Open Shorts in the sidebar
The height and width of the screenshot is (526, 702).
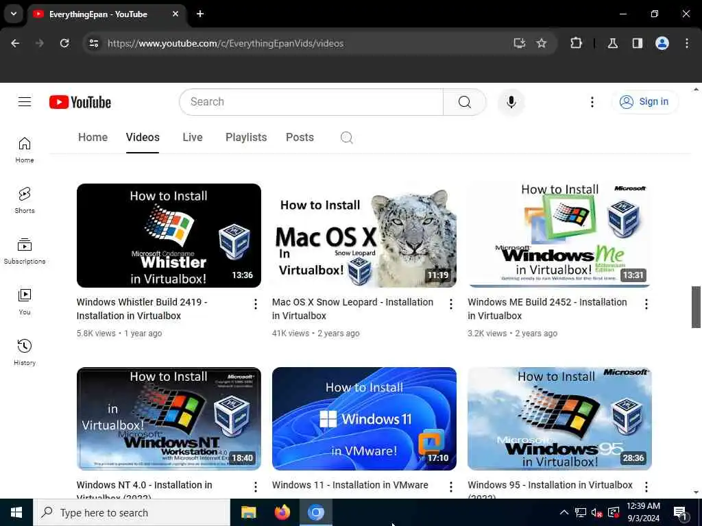(25, 201)
